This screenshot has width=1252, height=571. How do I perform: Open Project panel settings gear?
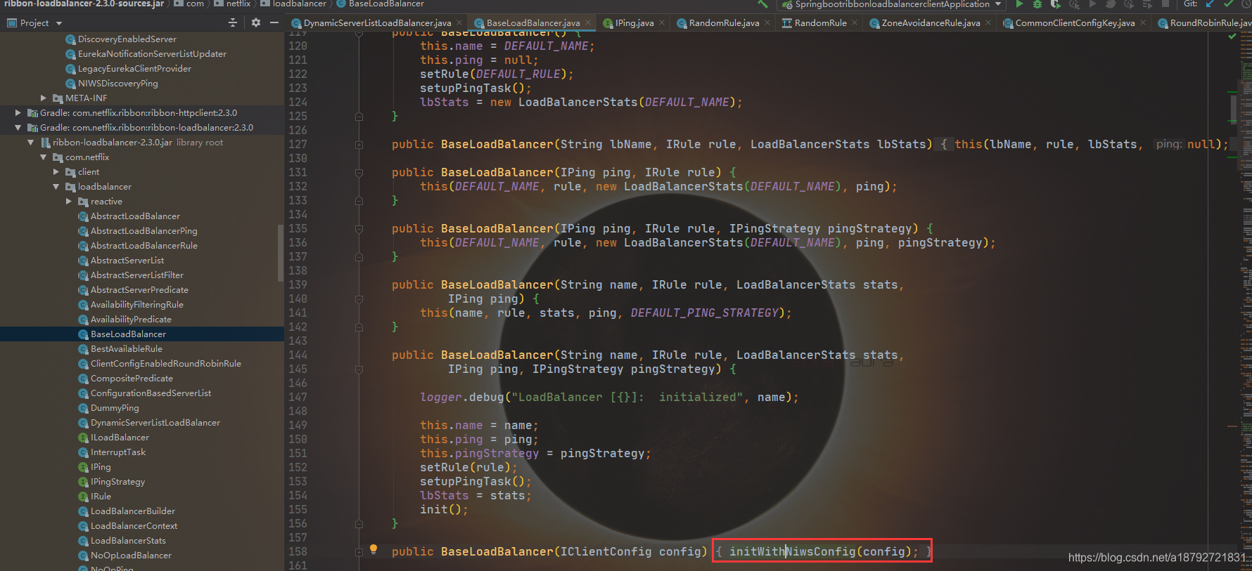255,22
